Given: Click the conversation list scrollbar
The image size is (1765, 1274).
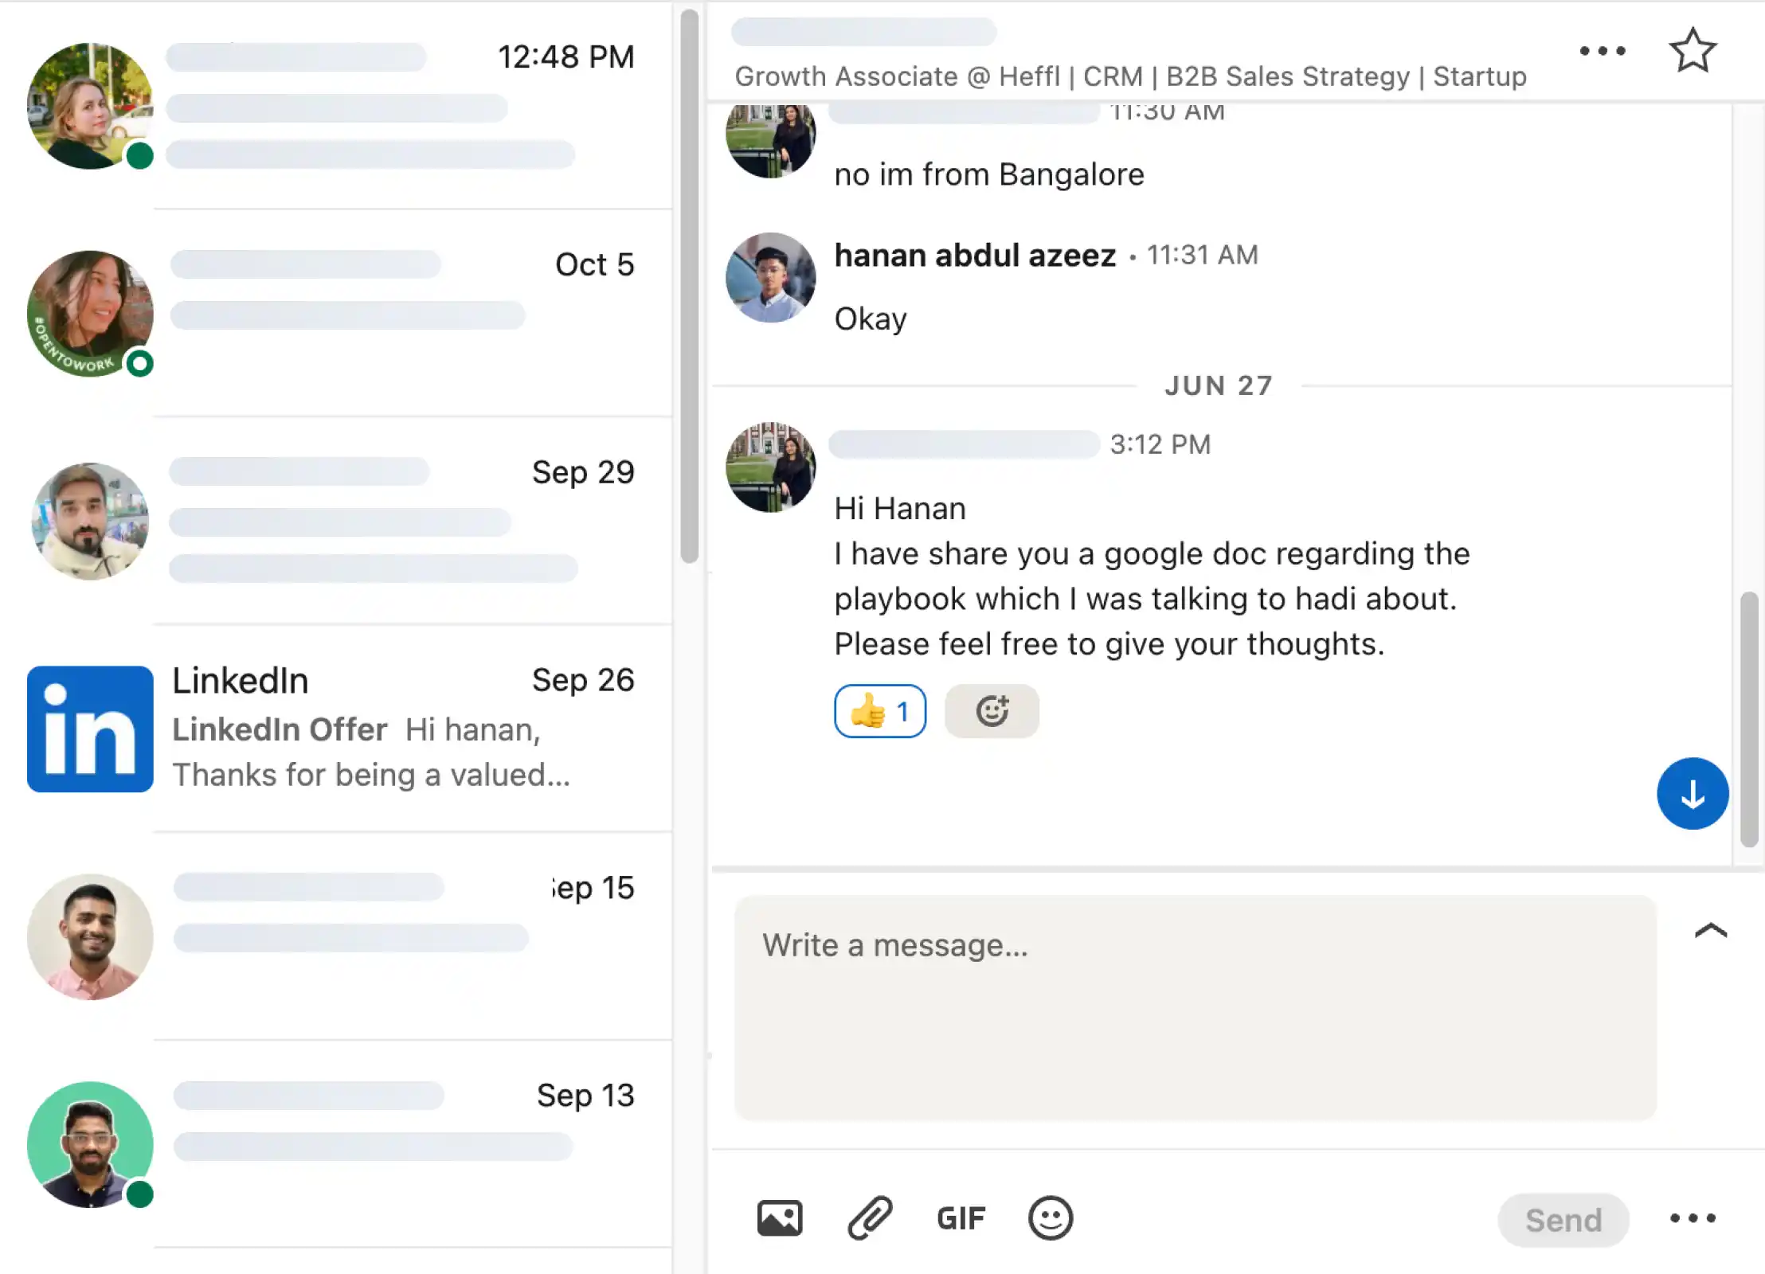Looking at the screenshot, I should 690,287.
